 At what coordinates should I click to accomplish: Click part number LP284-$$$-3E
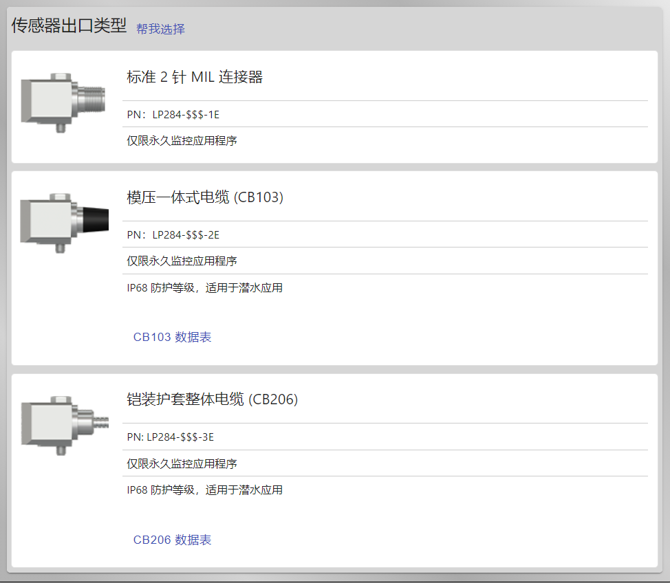coord(180,437)
